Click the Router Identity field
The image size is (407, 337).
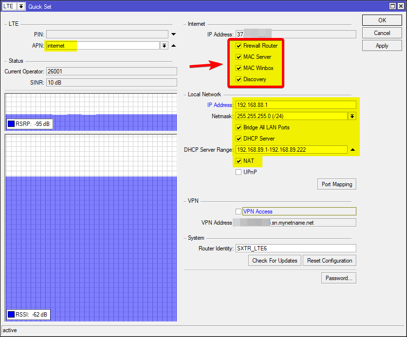point(296,248)
